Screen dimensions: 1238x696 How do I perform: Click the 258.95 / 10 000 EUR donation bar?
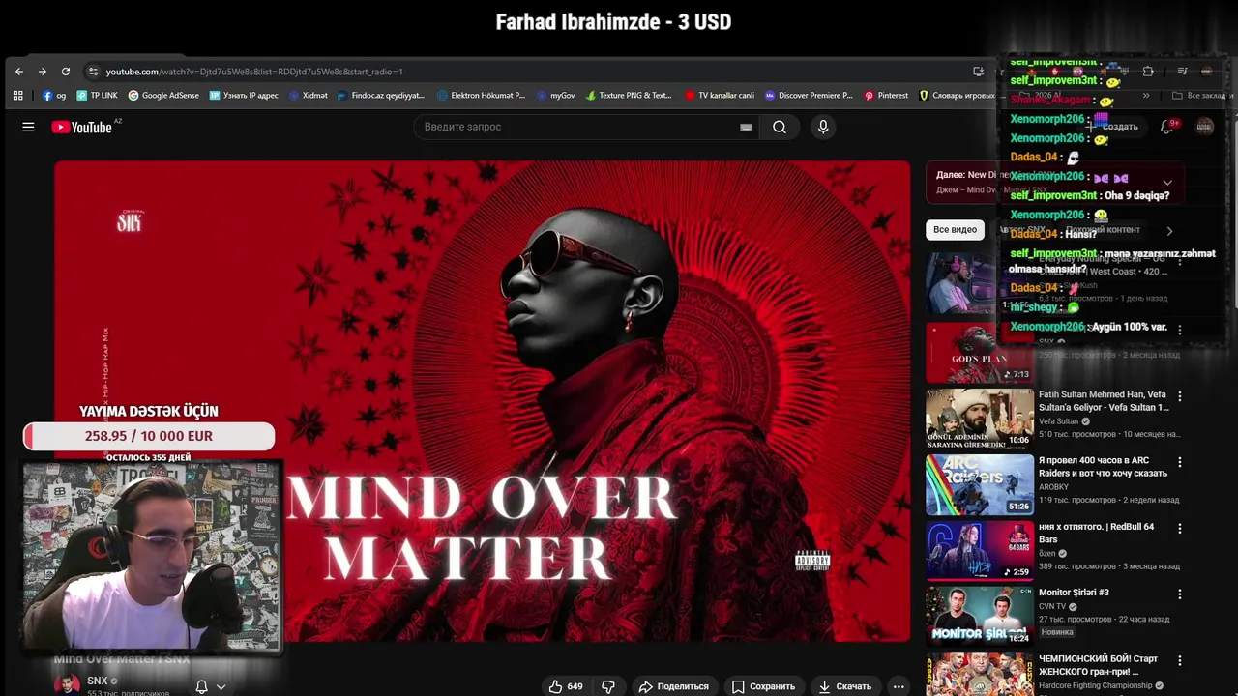[x=149, y=436]
